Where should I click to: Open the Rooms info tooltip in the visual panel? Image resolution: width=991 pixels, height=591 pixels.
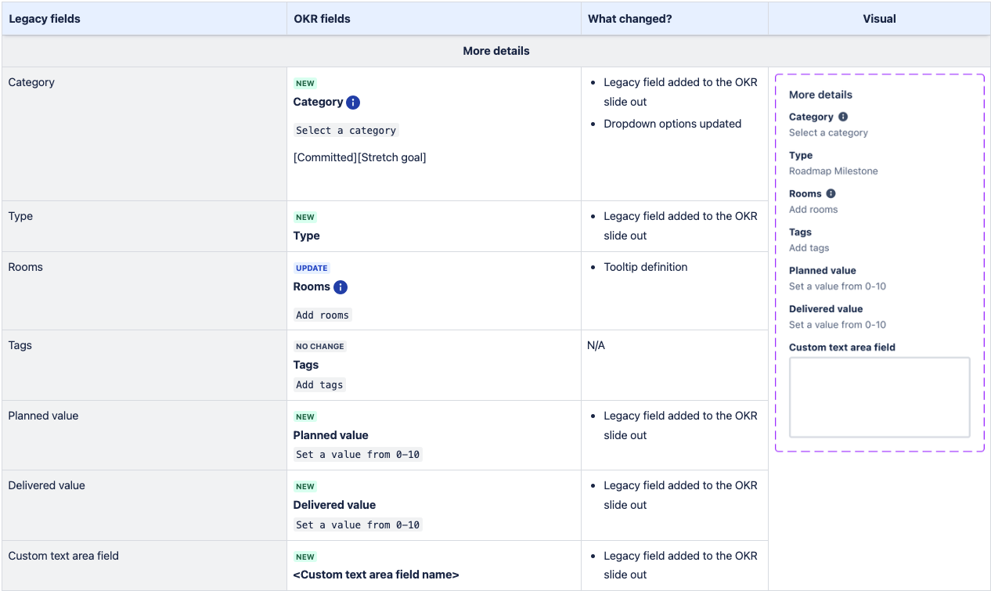coord(831,193)
